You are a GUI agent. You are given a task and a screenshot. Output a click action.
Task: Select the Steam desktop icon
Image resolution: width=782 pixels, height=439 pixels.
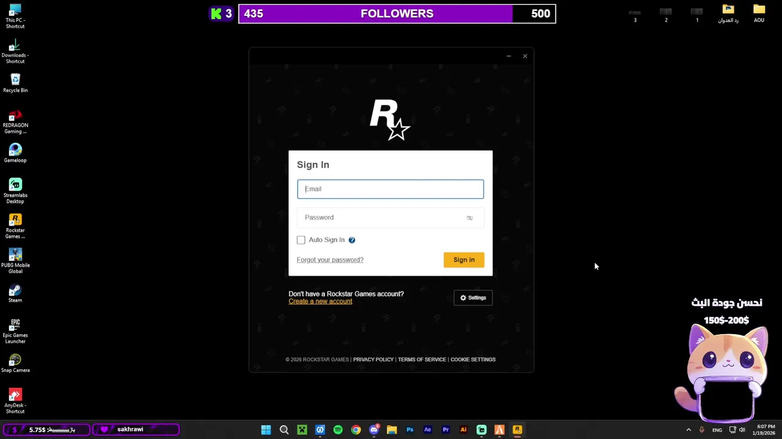(x=15, y=293)
